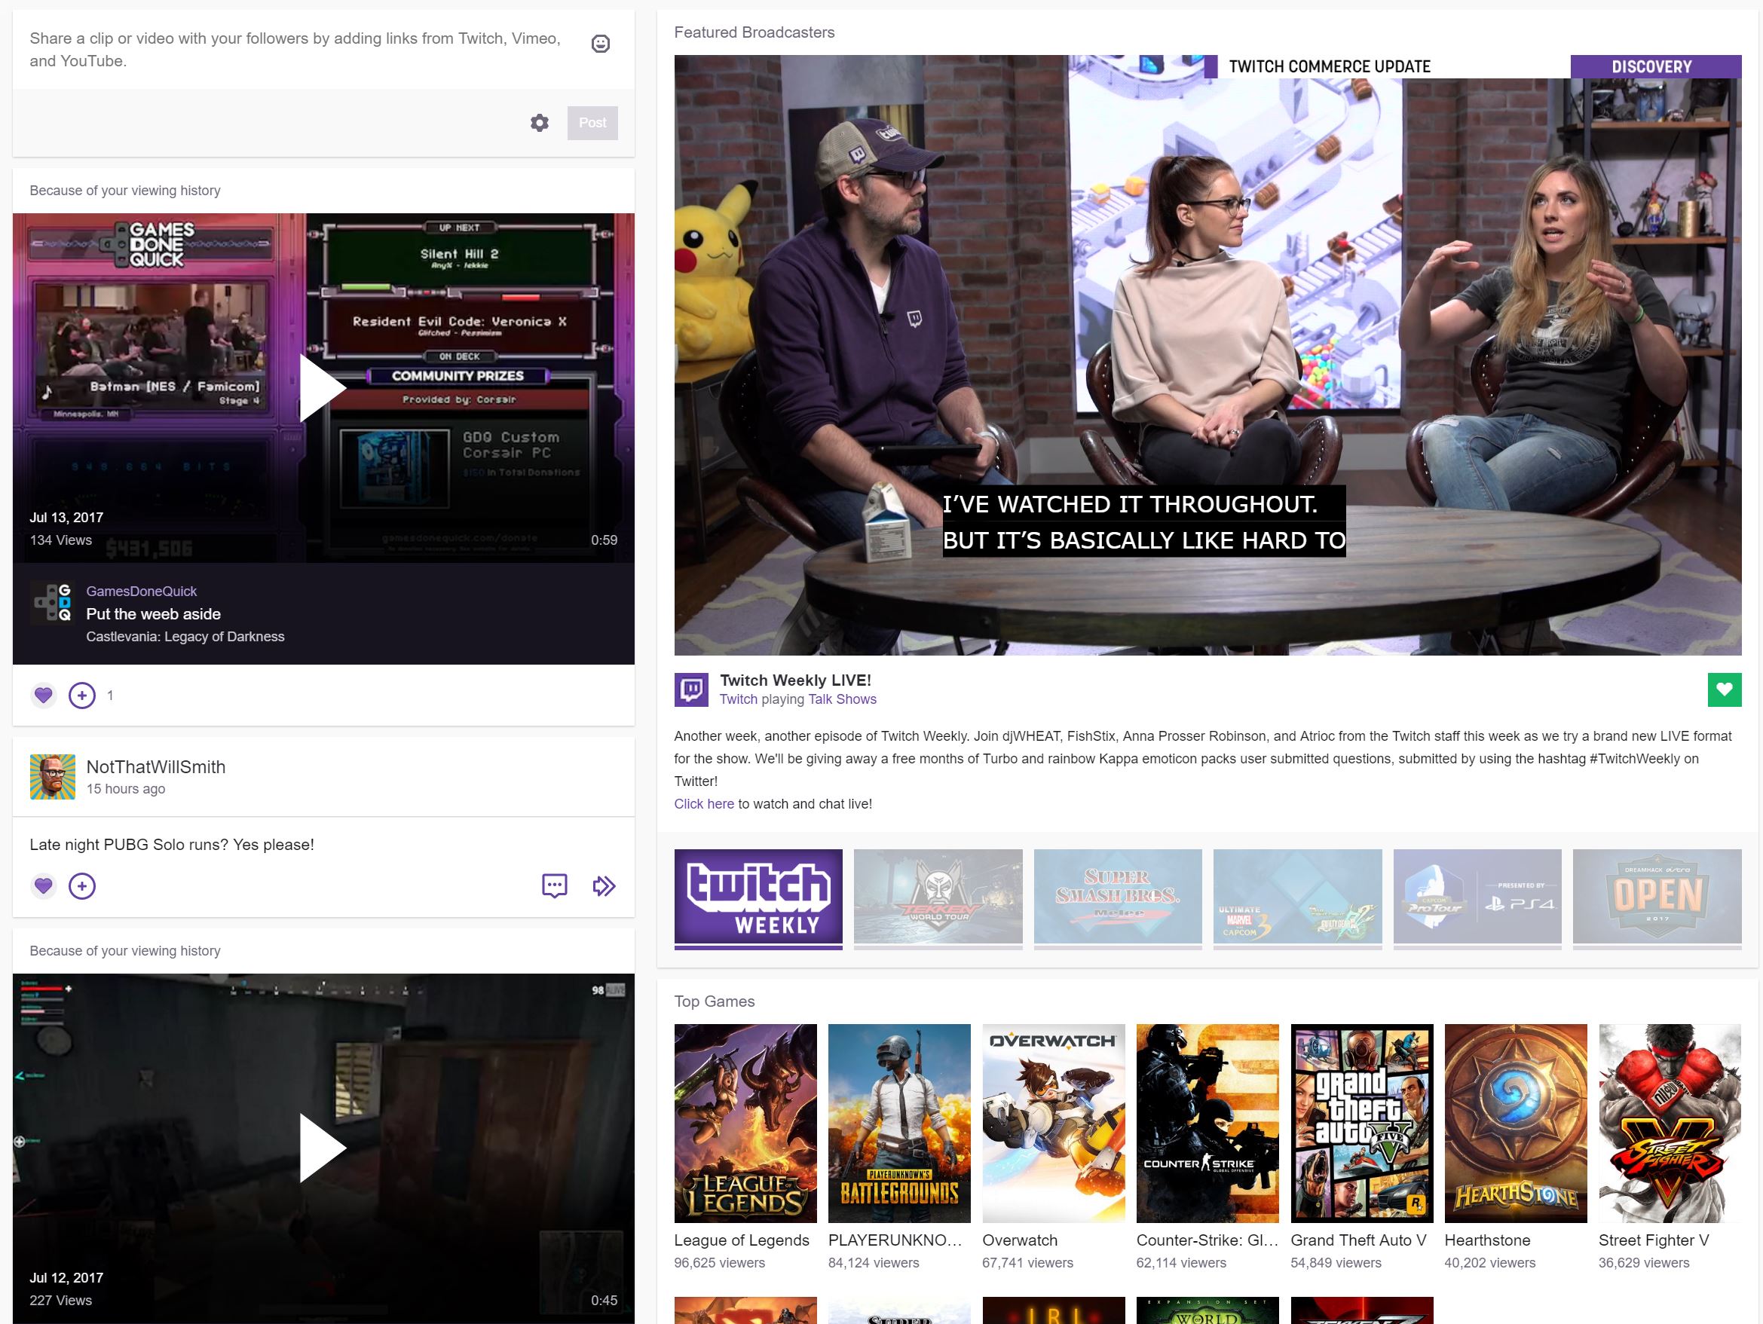Click the greyed Post button
Viewport: 1763px width, 1324px height.
(592, 123)
